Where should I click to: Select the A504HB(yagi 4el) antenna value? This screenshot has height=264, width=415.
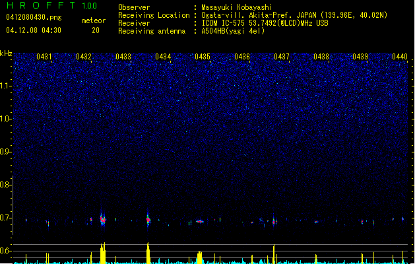pyautogui.click(x=233, y=31)
